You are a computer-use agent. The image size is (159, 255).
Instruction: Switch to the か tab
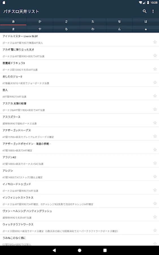(x=40, y=22)
